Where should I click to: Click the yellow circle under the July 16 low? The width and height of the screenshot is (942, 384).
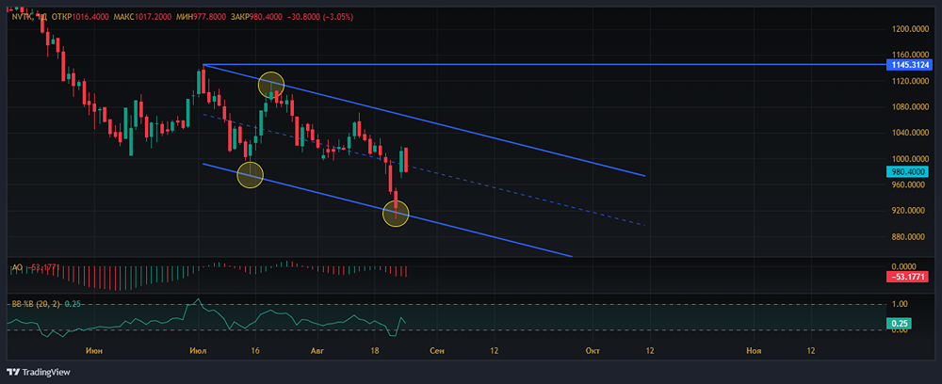coord(250,175)
